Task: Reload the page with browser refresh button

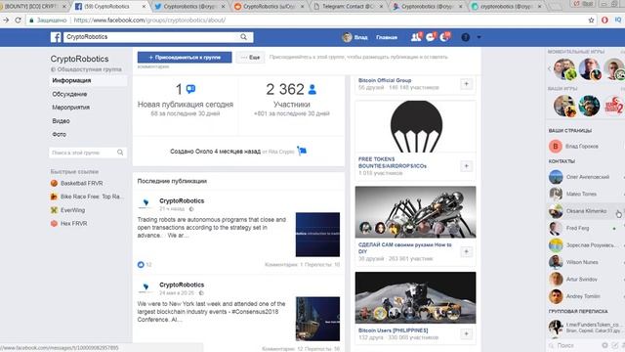Action: click(x=18, y=20)
